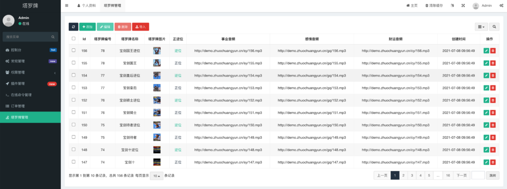Click 清除缓存 in the header
This screenshot has height=189, width=507.
click(434, 5)
